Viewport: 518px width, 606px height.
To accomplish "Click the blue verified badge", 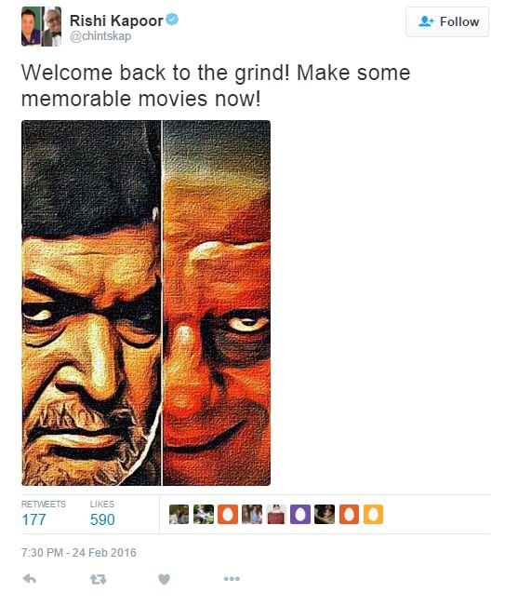I will (172, 20).
